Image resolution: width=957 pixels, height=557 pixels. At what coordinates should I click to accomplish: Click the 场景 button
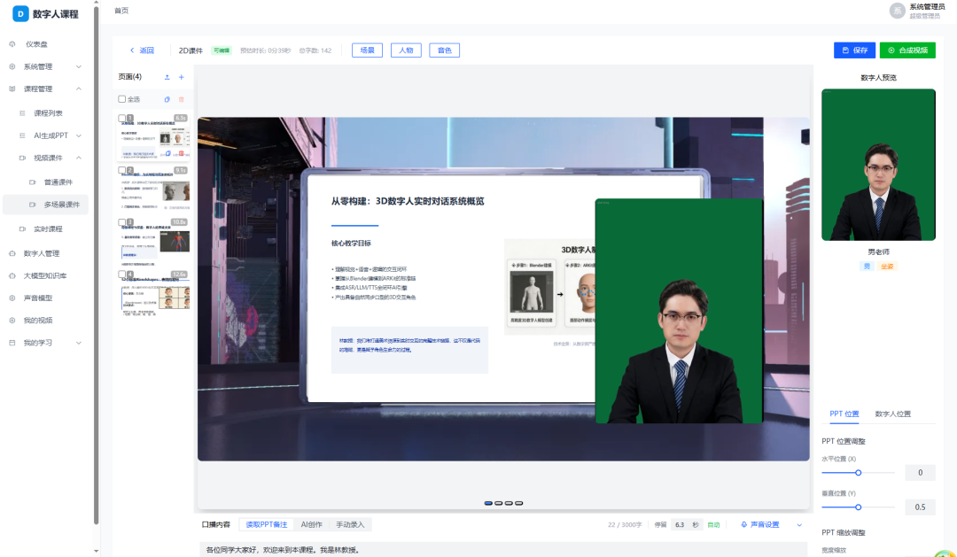(368, 50)
